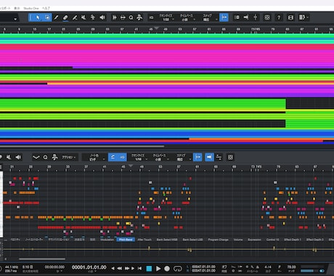Select the Modulation controller lane tab
The image size is (334, 276).
coord(107,240)
